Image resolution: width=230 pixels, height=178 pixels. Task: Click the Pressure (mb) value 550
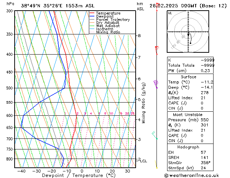point(205,120)
